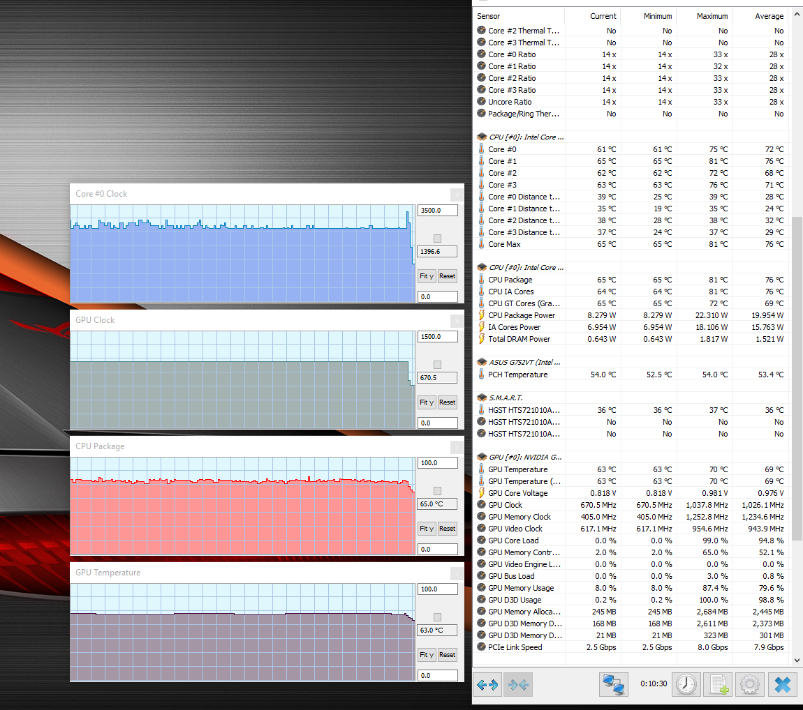
Task: Click the 100.0 max field of CPU Package graph
Action: (438, 463)
